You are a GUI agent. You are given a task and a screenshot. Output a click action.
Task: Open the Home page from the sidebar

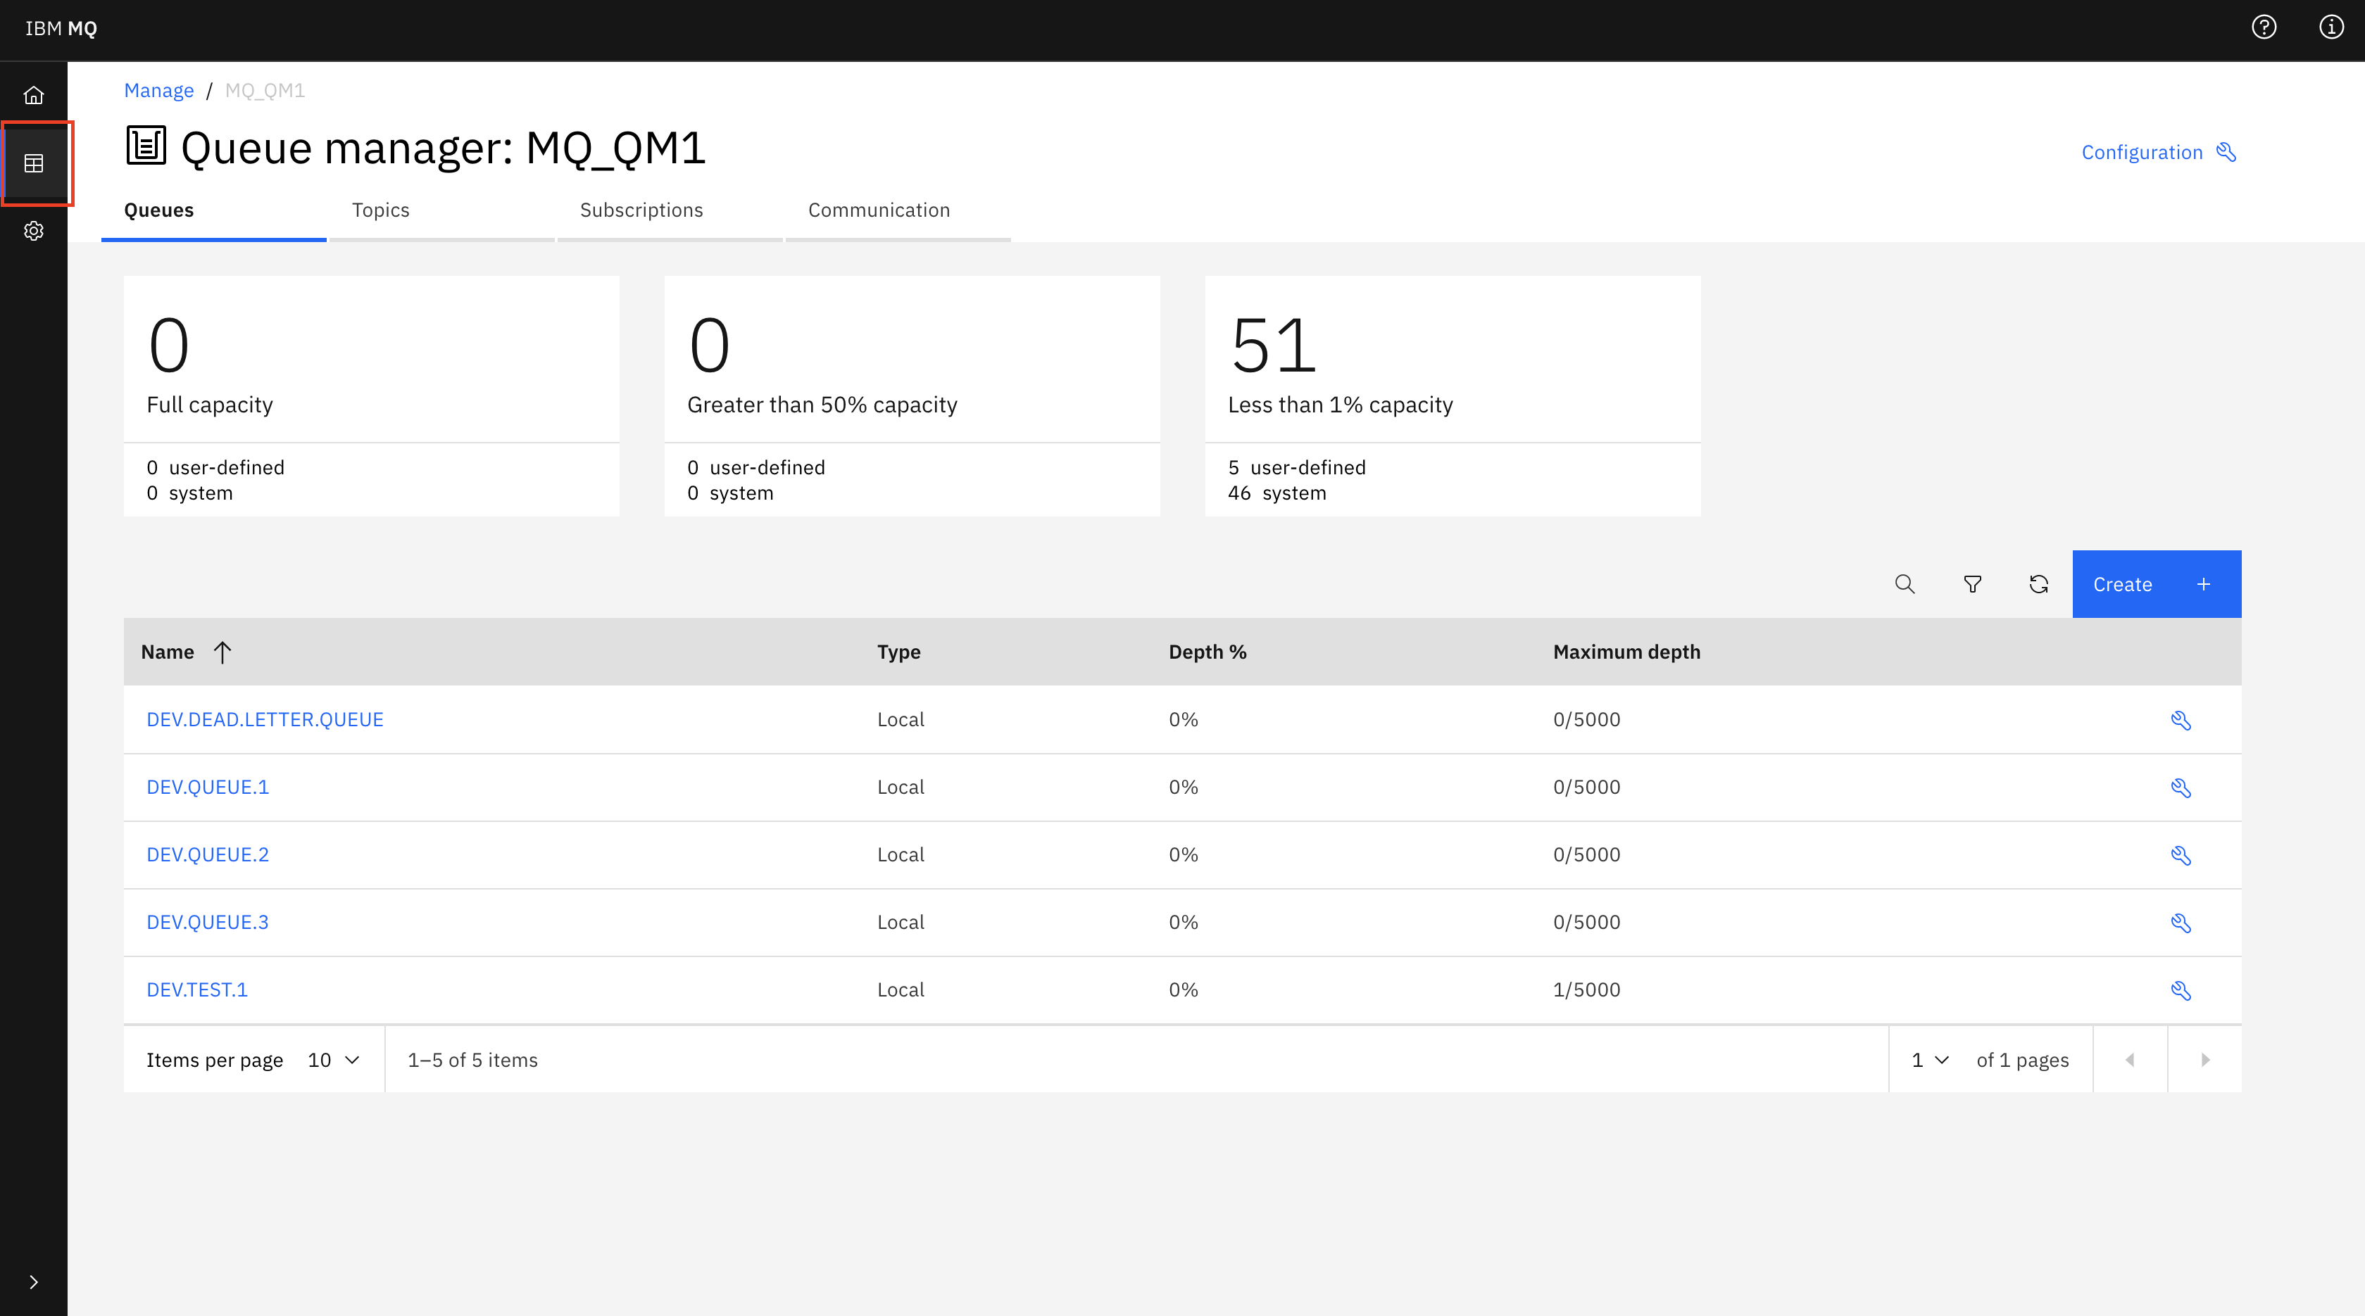34,94
